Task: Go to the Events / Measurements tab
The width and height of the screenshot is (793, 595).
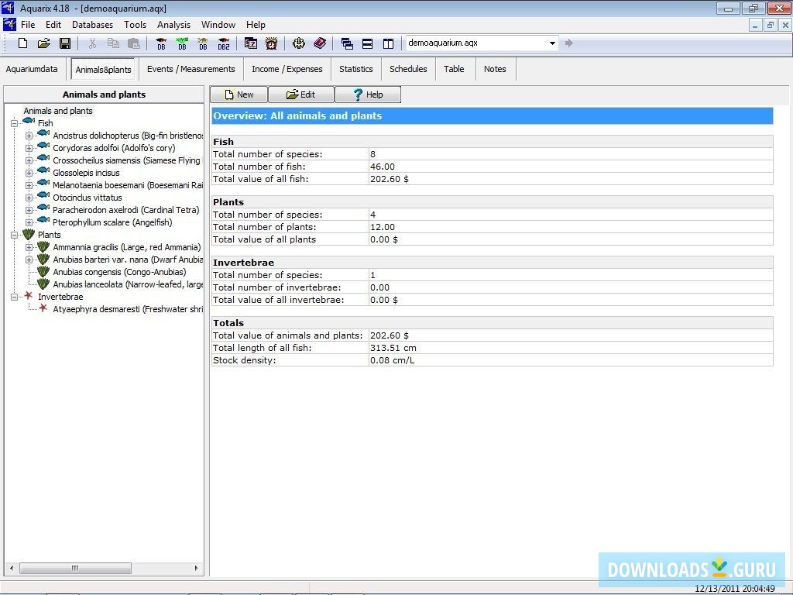Action: point(191,69)
